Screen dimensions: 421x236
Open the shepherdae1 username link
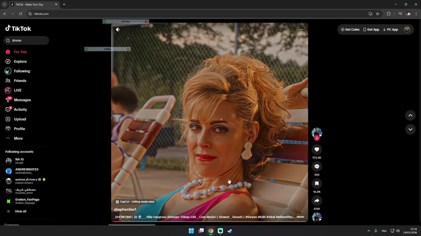pos(125,209)
